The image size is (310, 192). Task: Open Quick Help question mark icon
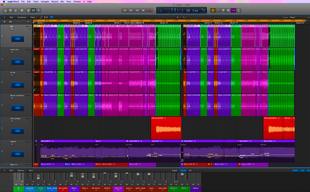click(22, 10)
